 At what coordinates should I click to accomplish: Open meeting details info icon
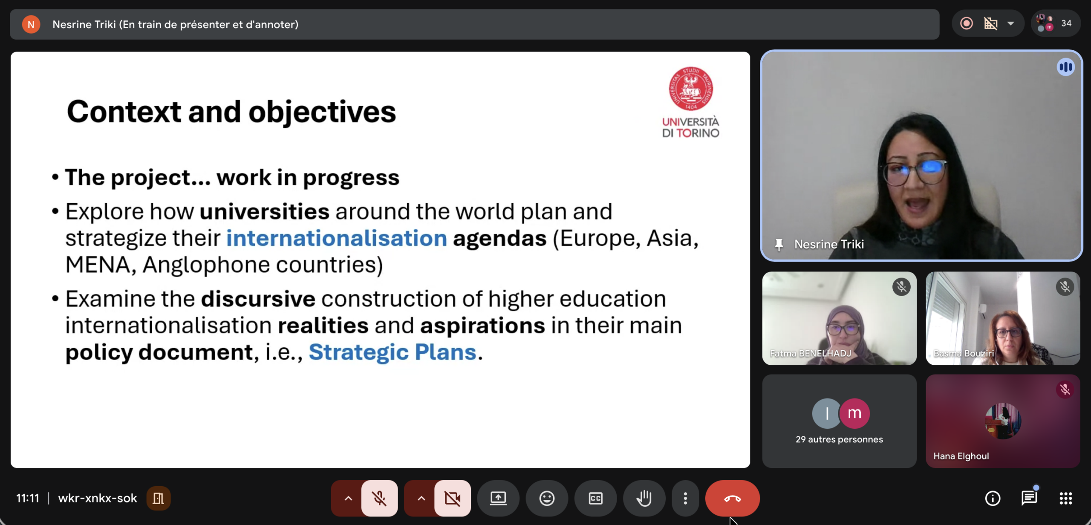(993, 498)
